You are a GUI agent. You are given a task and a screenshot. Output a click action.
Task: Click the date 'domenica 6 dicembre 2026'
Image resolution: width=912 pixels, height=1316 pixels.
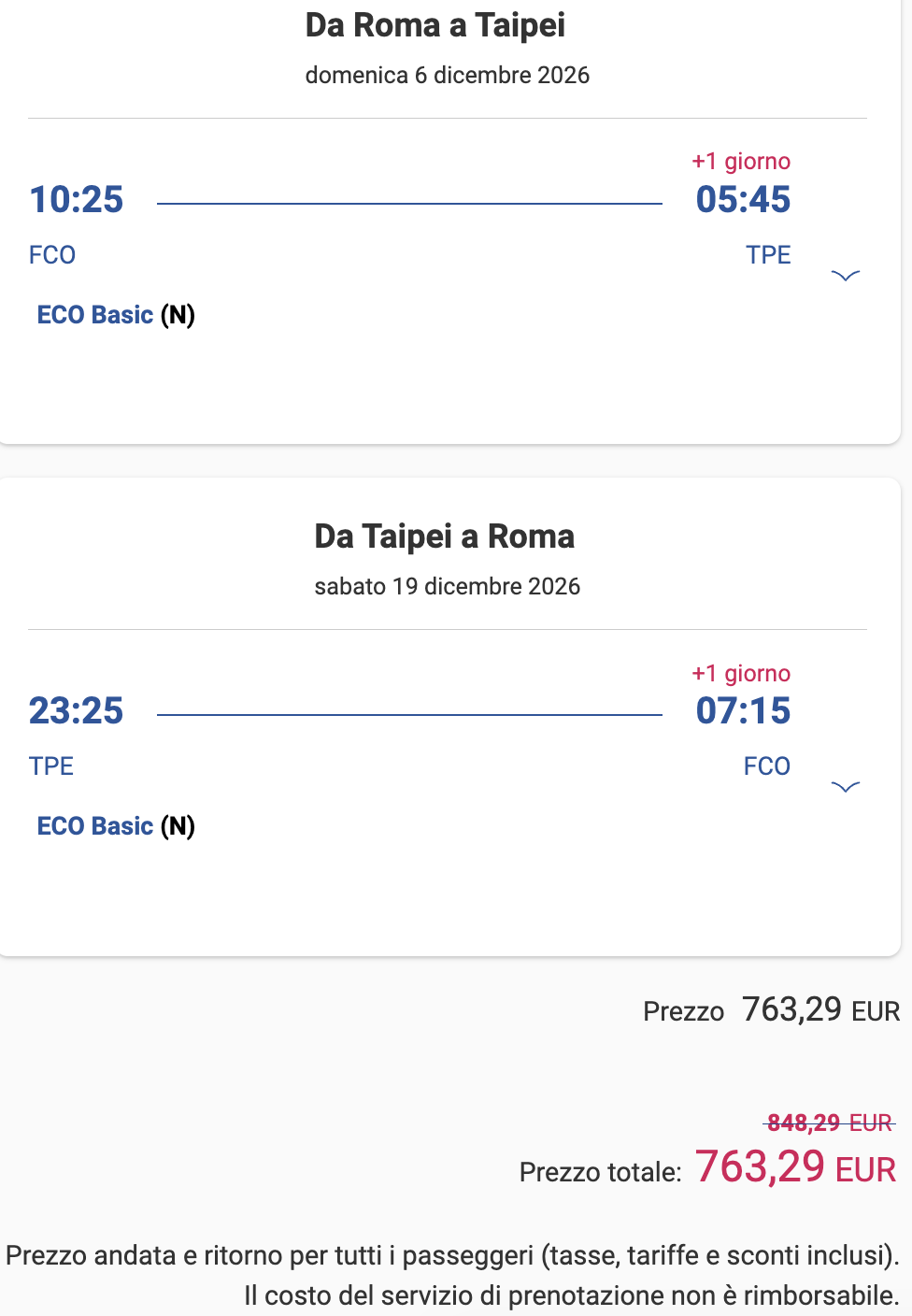tap(448, 75)
